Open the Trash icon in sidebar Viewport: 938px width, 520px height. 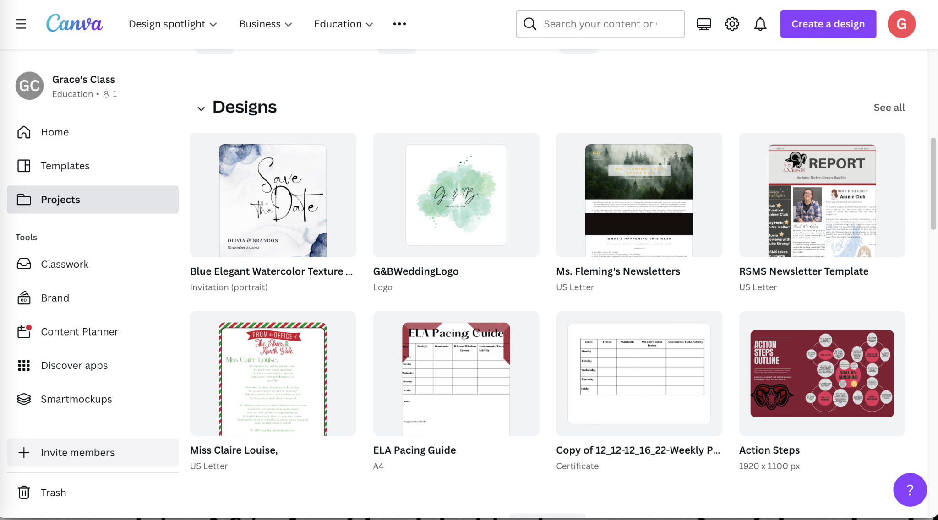tap(24, 493)
